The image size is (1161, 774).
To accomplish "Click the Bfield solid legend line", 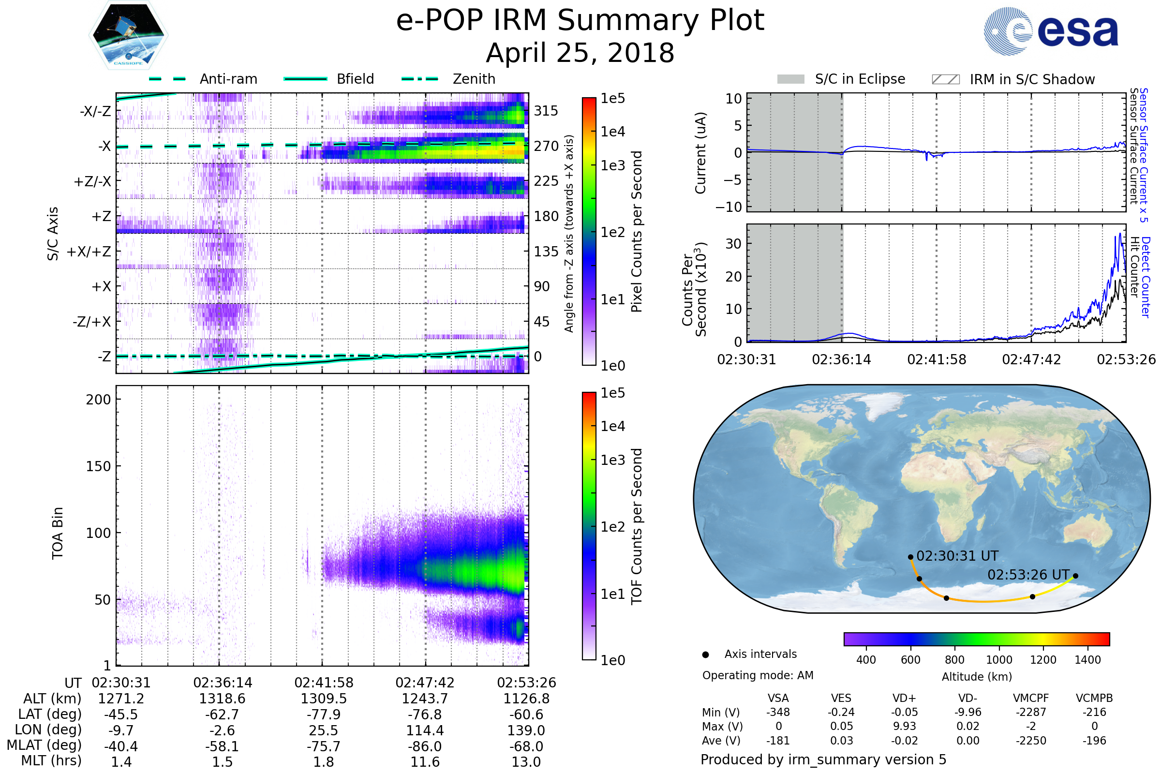I will (x=305, y=79).
